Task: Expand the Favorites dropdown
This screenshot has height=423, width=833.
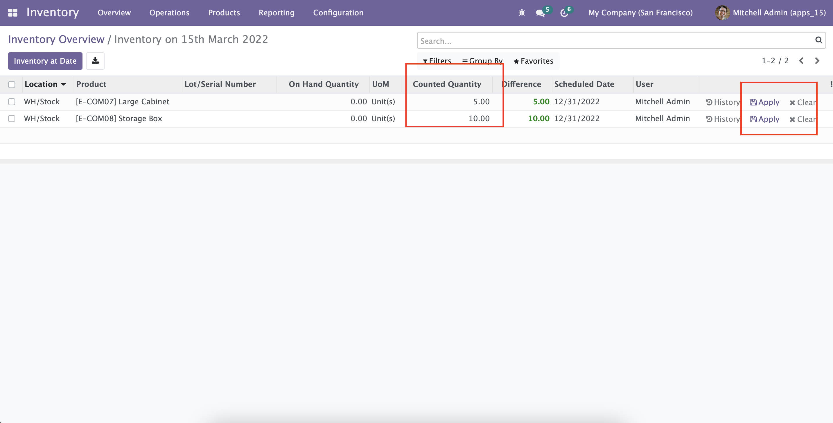Action: click(x=533, y=61)
